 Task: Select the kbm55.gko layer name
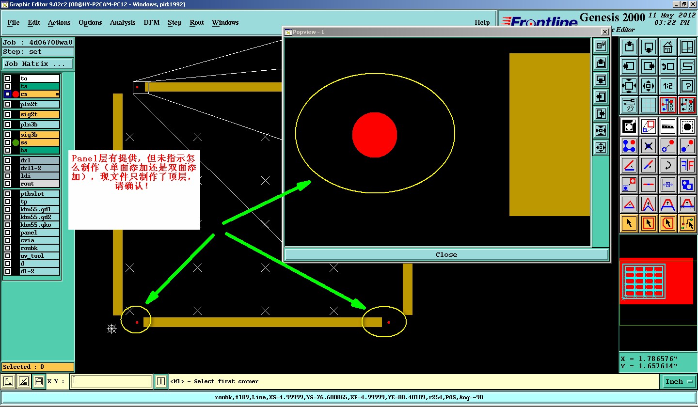pos(39,225)
